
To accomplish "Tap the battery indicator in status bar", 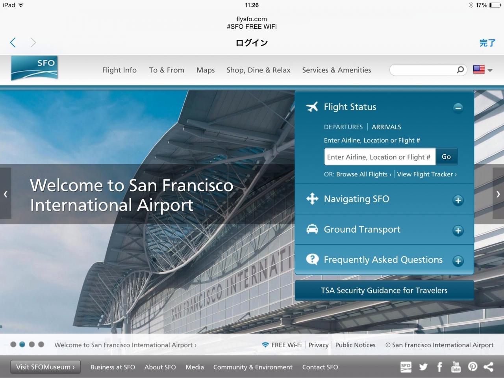I will [495, 5].
